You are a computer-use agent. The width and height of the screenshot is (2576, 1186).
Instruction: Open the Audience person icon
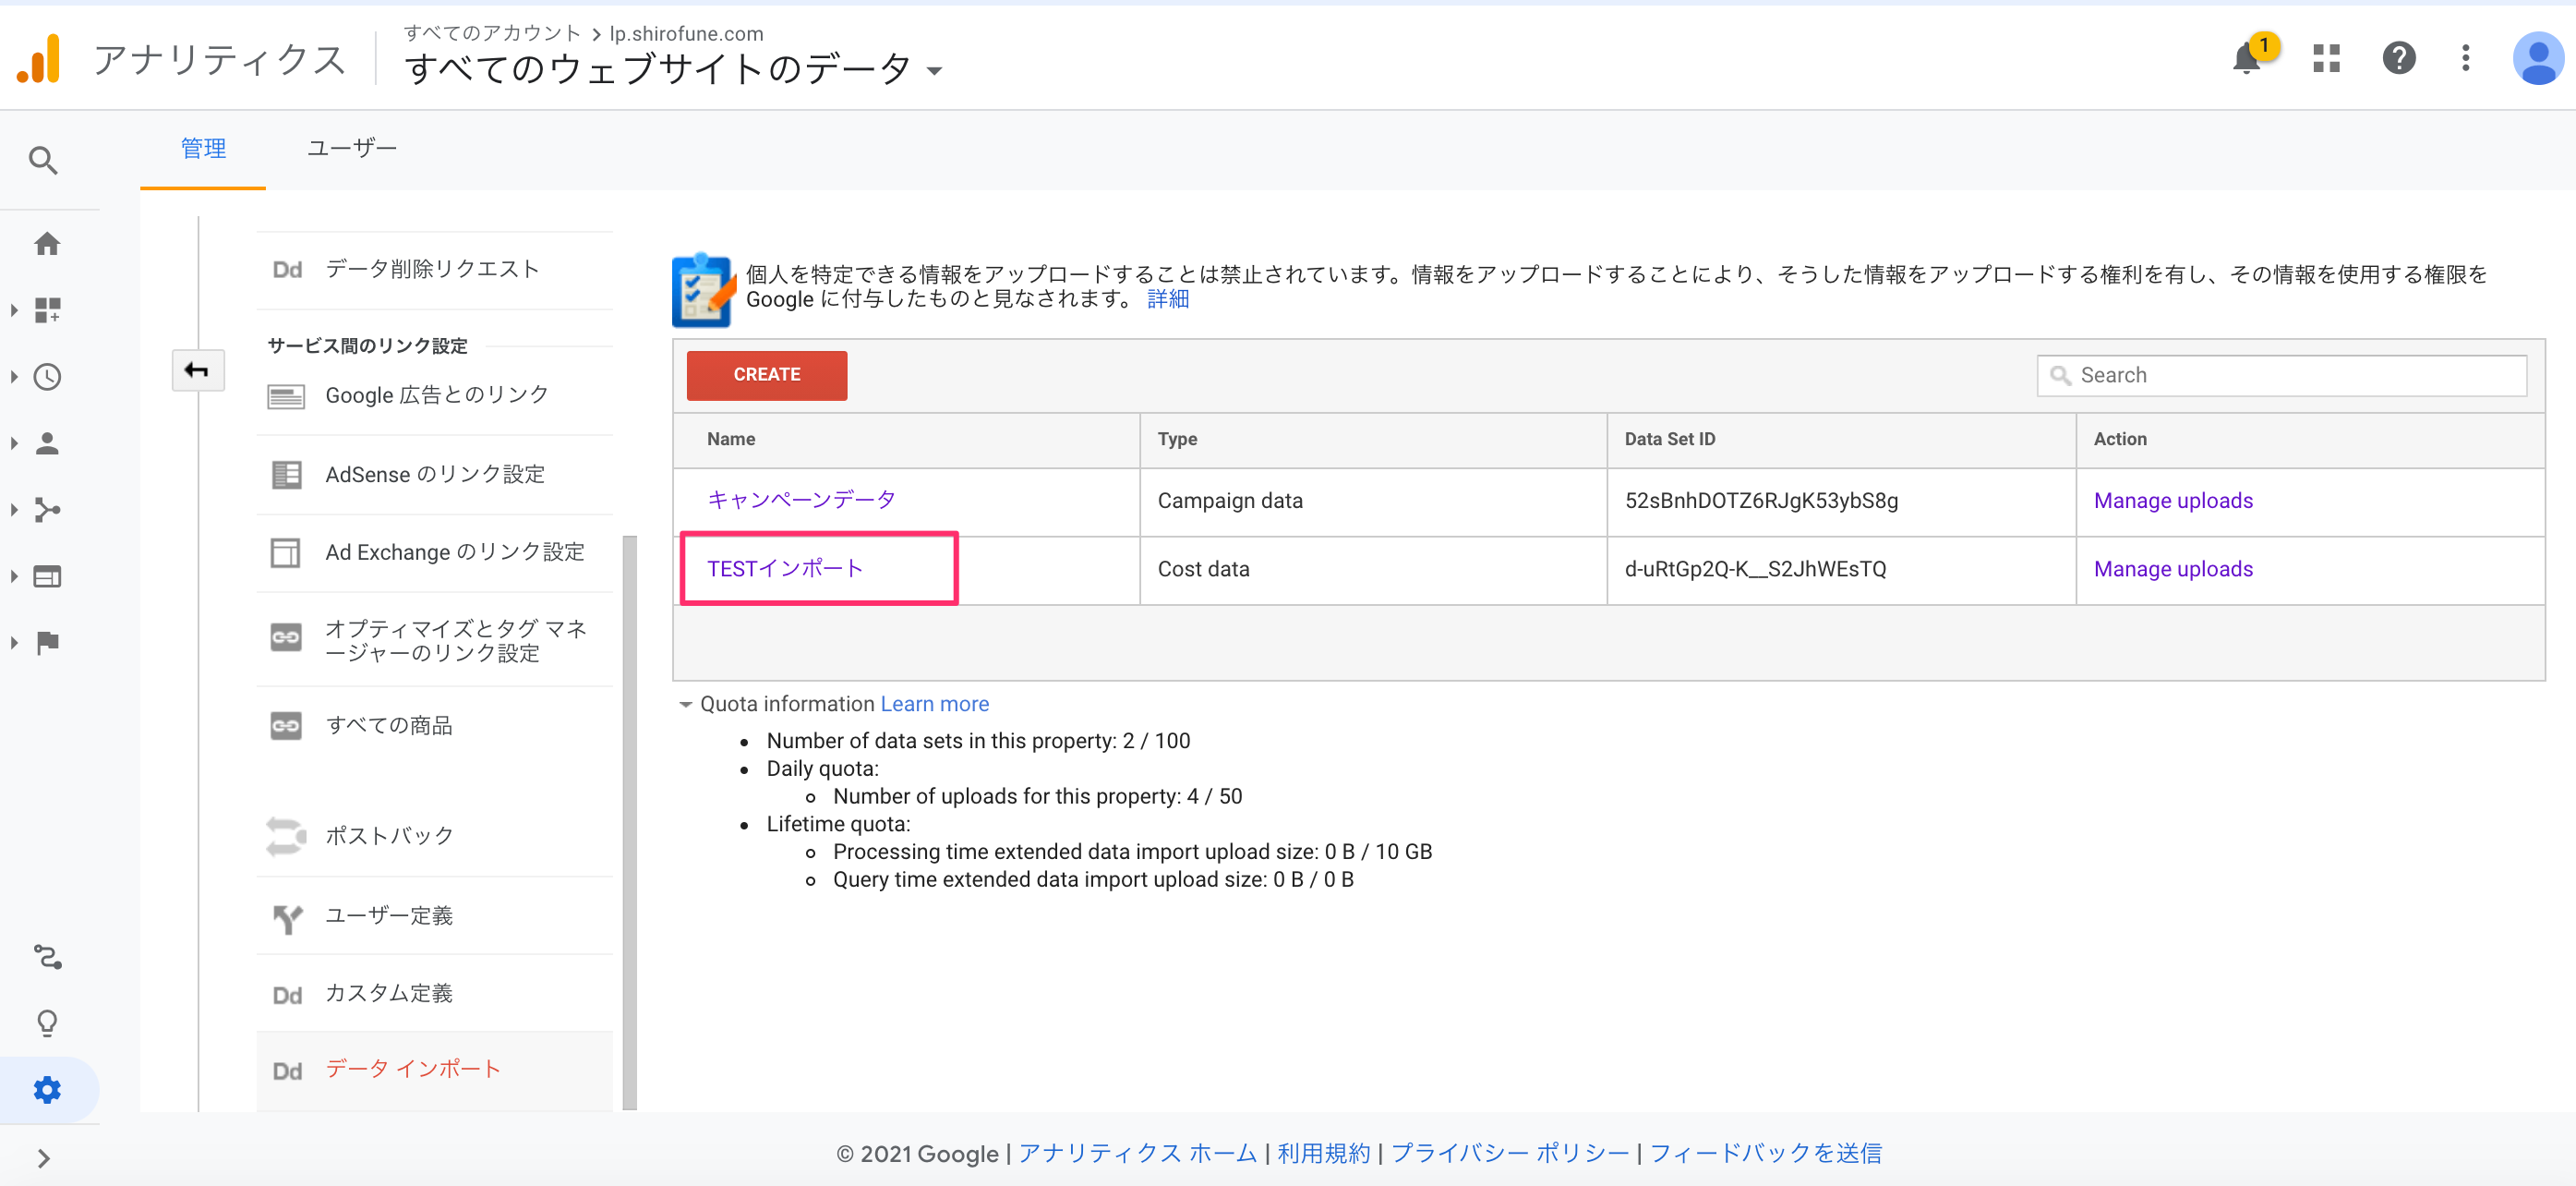click(x=47, y=443)
